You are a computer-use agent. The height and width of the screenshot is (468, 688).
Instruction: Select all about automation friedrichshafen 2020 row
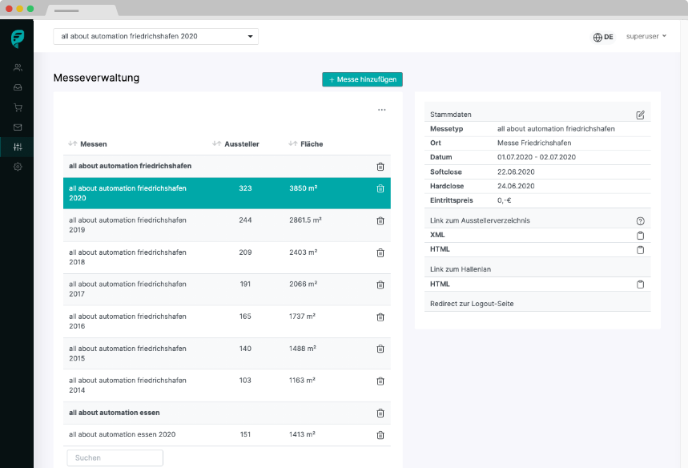(x=227, y=193)
